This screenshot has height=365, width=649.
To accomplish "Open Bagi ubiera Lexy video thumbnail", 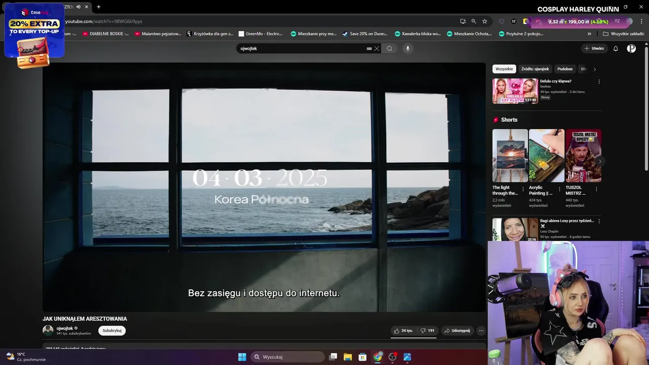I will pos(515,230).
